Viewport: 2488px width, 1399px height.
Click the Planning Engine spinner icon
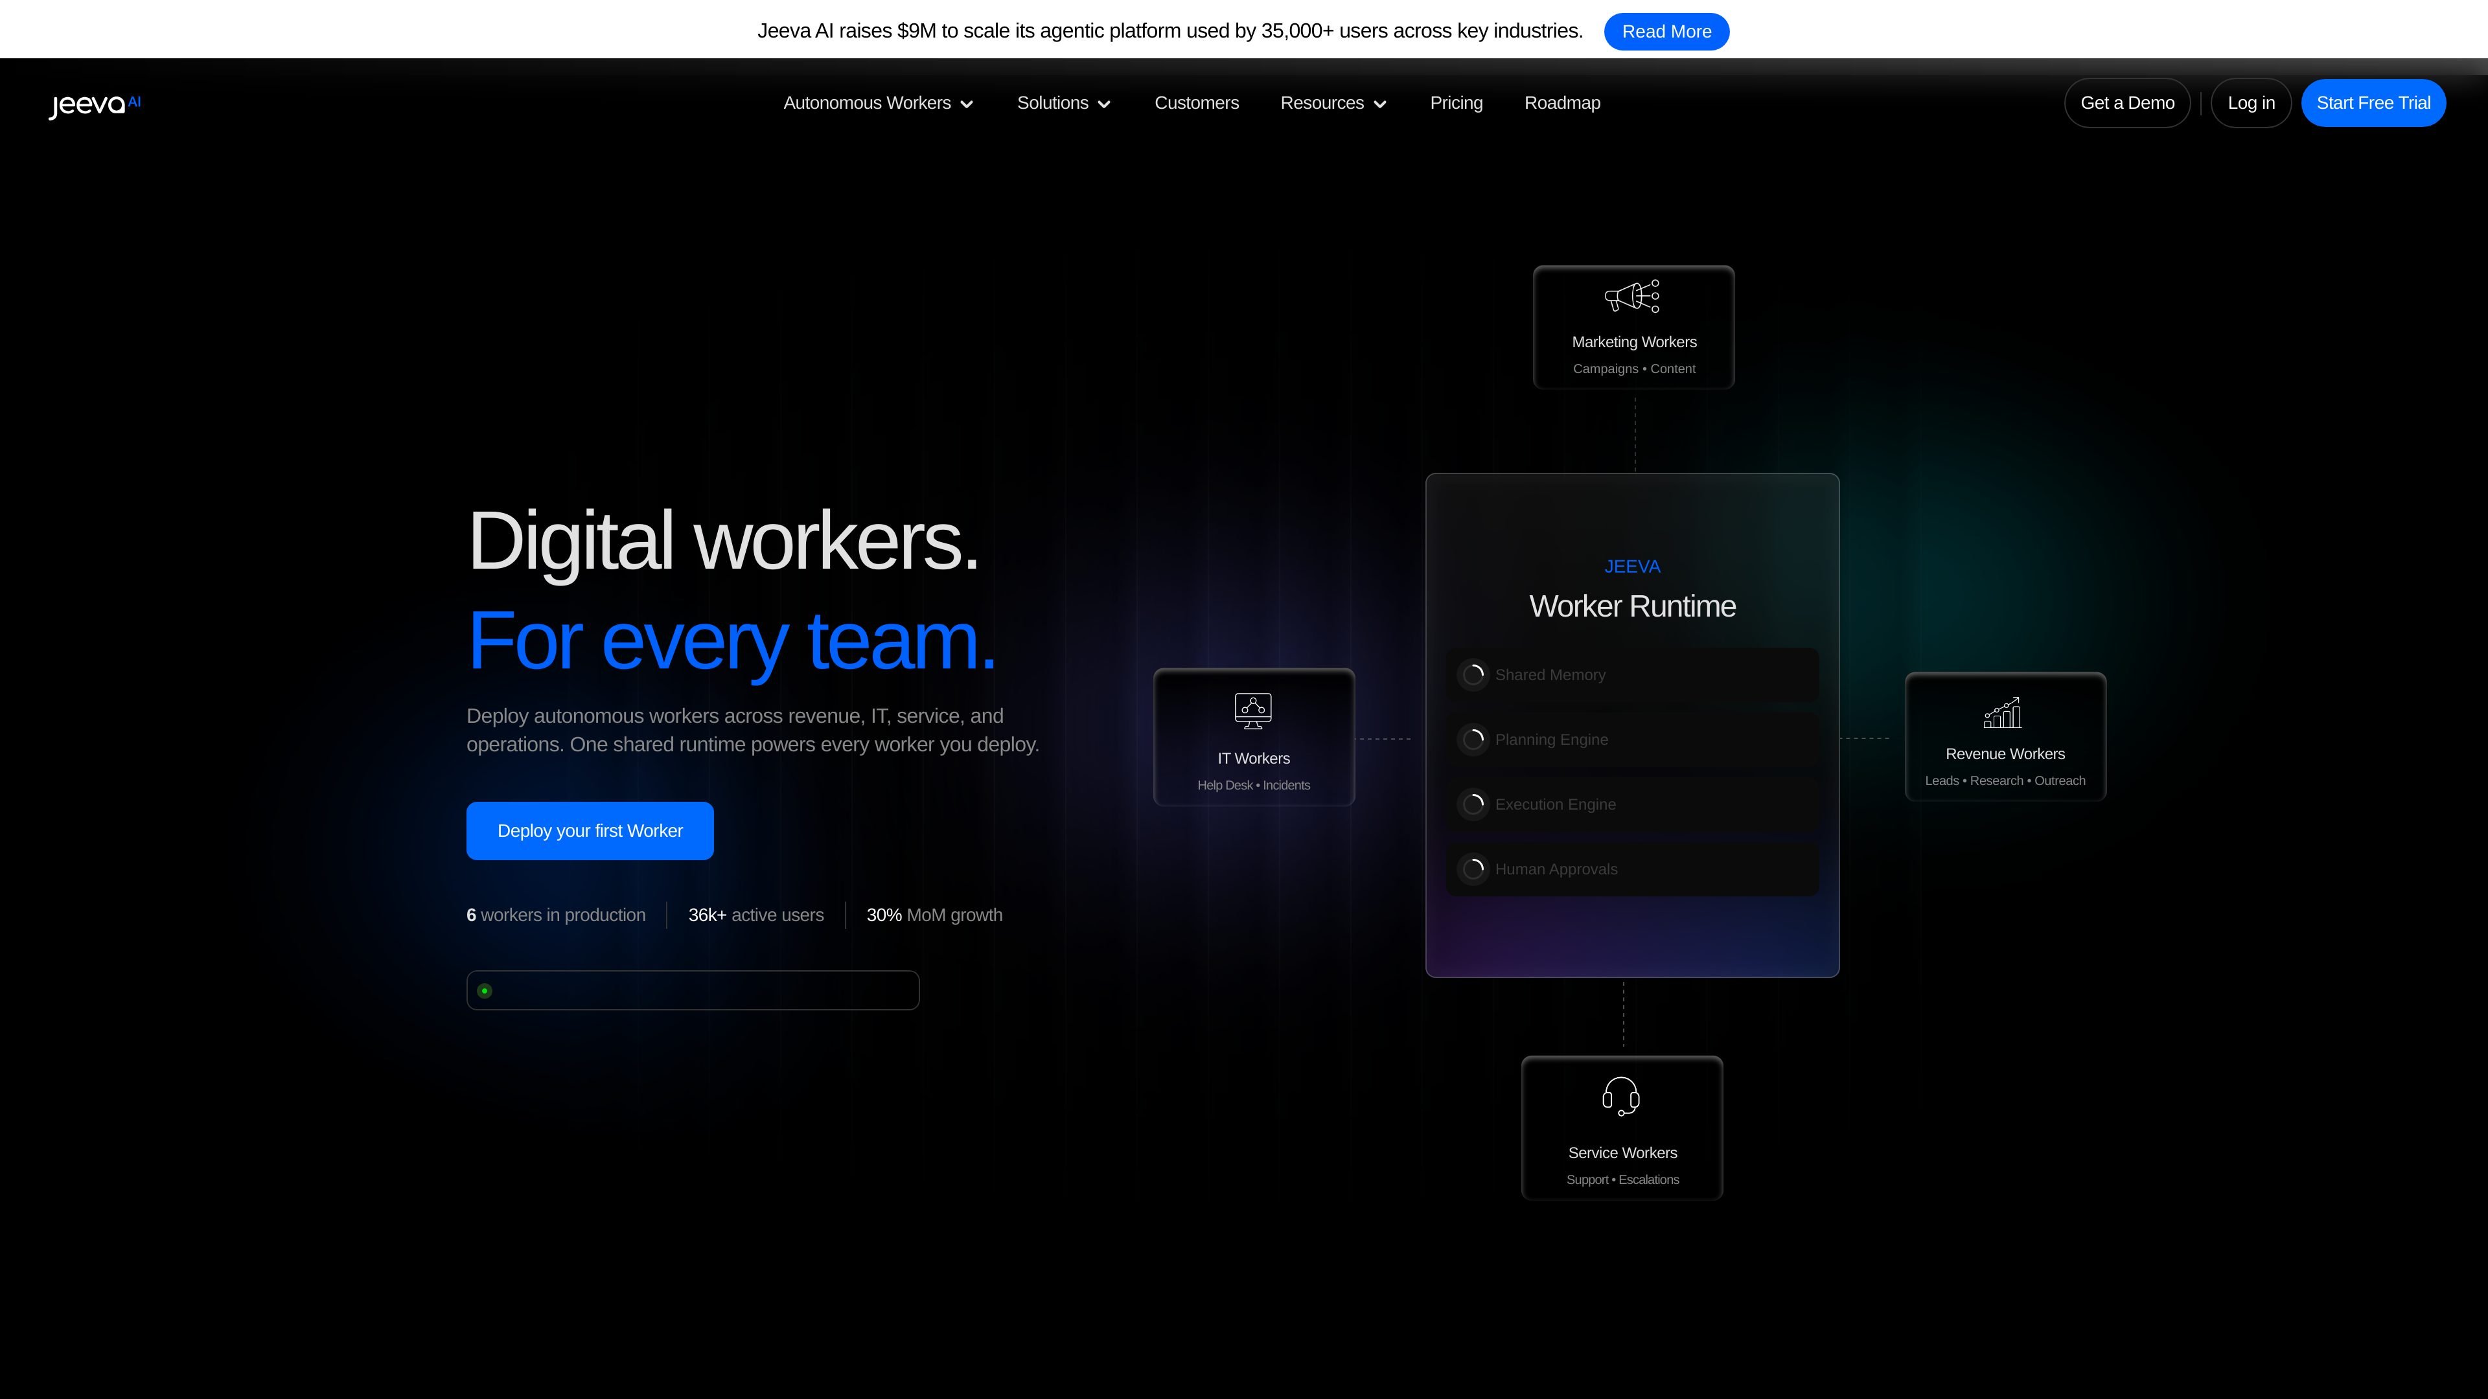click(x=1473, y=738)
